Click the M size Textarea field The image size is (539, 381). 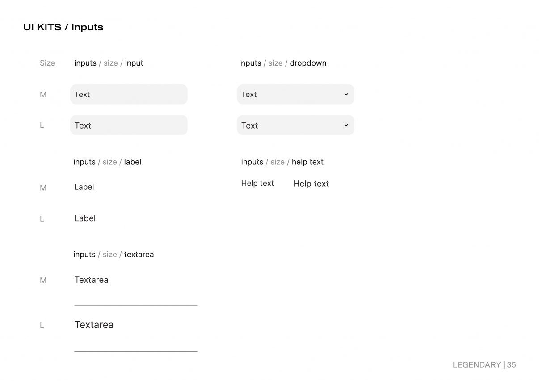coord(136,289)
